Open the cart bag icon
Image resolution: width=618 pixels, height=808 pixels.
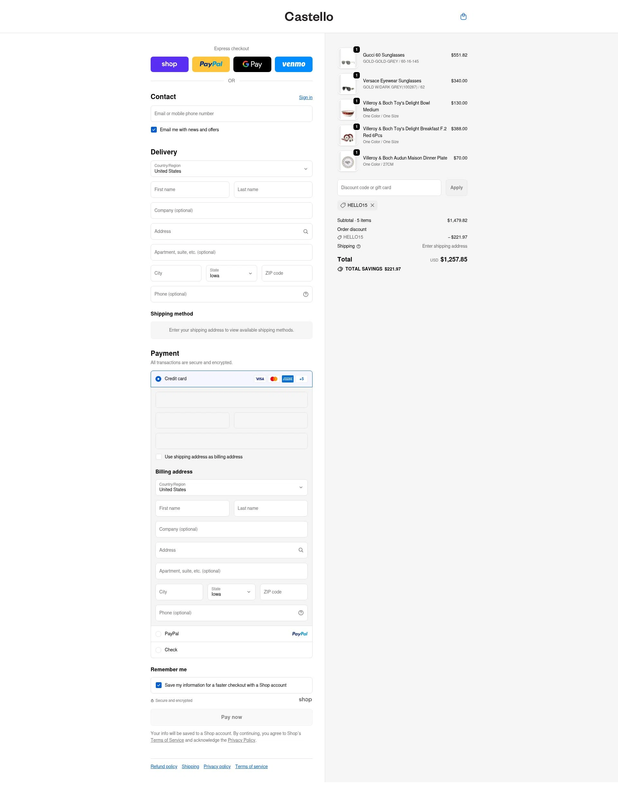(x=464, y=16)
